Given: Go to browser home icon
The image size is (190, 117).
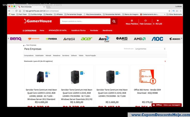Looking at the screenshot, I should tap(20, 11).
